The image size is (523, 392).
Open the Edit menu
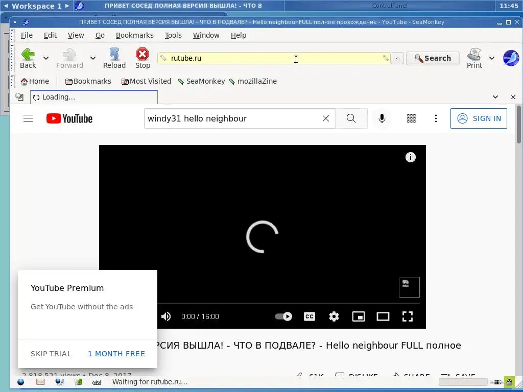(x=51, y=35)
